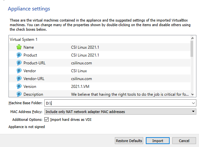This screenshot has height=147, width=199.
Task: Click the list scrollbar up arrow
Action: click(192, 38)
